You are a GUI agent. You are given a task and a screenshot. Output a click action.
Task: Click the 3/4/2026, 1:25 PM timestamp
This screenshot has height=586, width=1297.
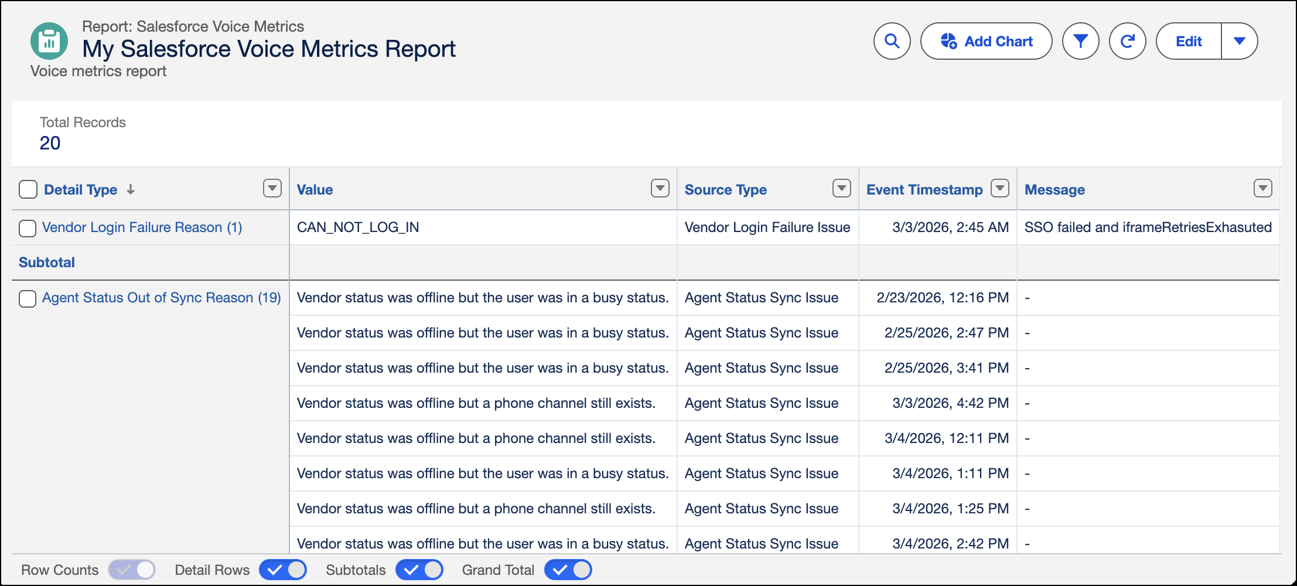tap(951, 509)
